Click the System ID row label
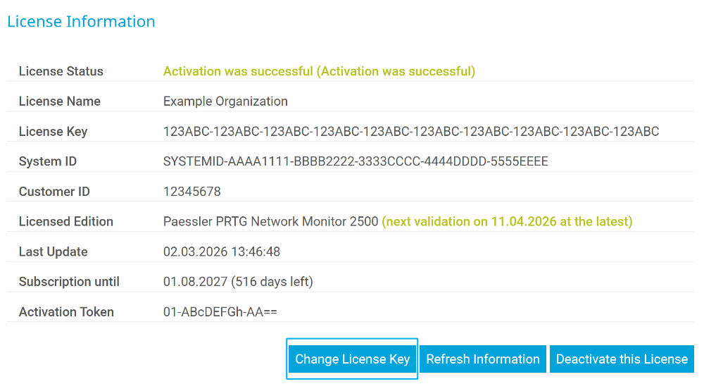 pos(48,161)
